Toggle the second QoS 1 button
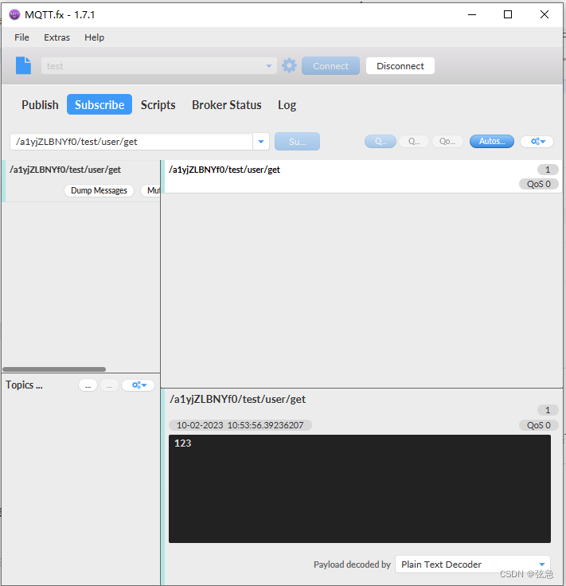This screenshot has height=586, width=566. pyautogui.click(x=414, y=141)
